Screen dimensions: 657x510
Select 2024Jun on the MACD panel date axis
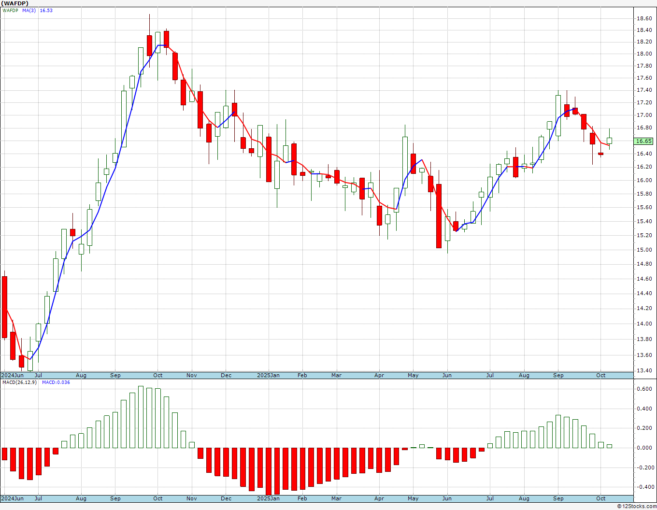click(x=12, y=498)
